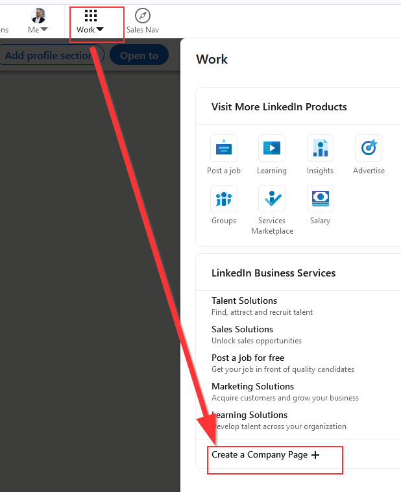Select Talent Solutions link
The height and width of the screenshot is (492, 401).
tap(244, 301)
